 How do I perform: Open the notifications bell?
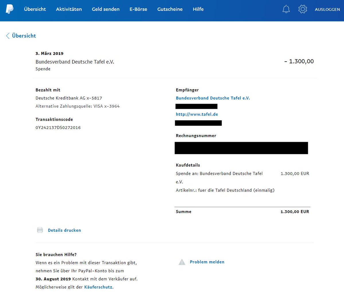(286, 9)
